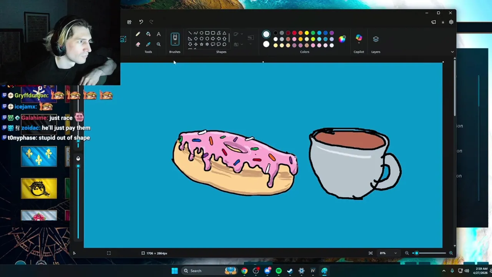Click the feedback megaphone icon
Viewport: 492px width, 277px height.
[x=434, y=22]
